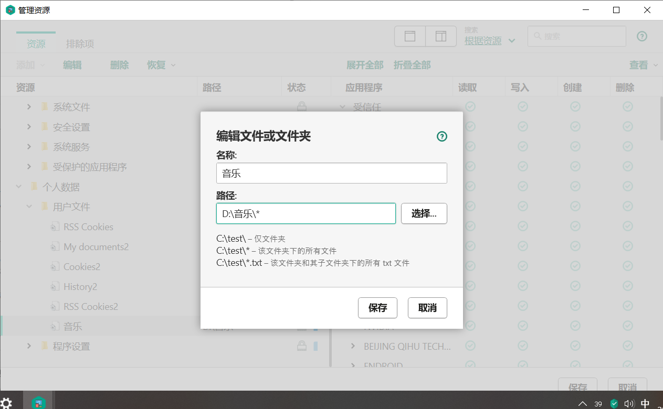This screenshot has width=663, height=409.
Task: Click the 安全设置 folder icon
Action: click(45, 127)
